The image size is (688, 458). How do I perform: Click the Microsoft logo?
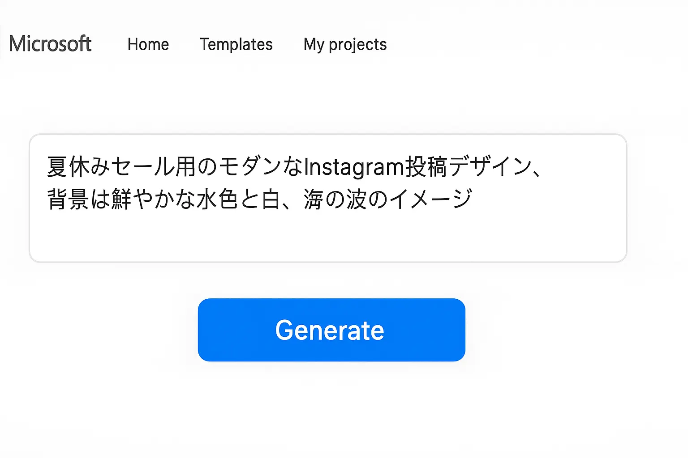[x=50, y=44]
